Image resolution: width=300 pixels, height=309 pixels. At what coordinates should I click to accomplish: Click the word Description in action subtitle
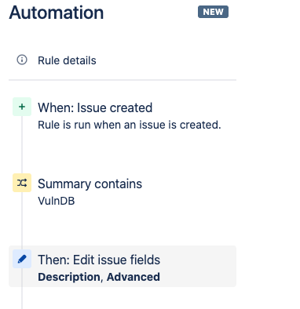(x=69, y=277)
